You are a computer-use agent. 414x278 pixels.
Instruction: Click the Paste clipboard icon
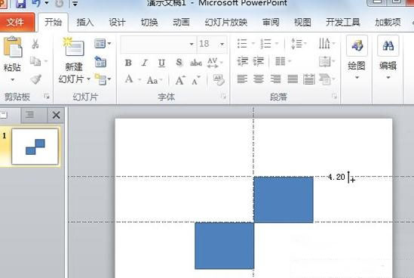coord(12,47)
